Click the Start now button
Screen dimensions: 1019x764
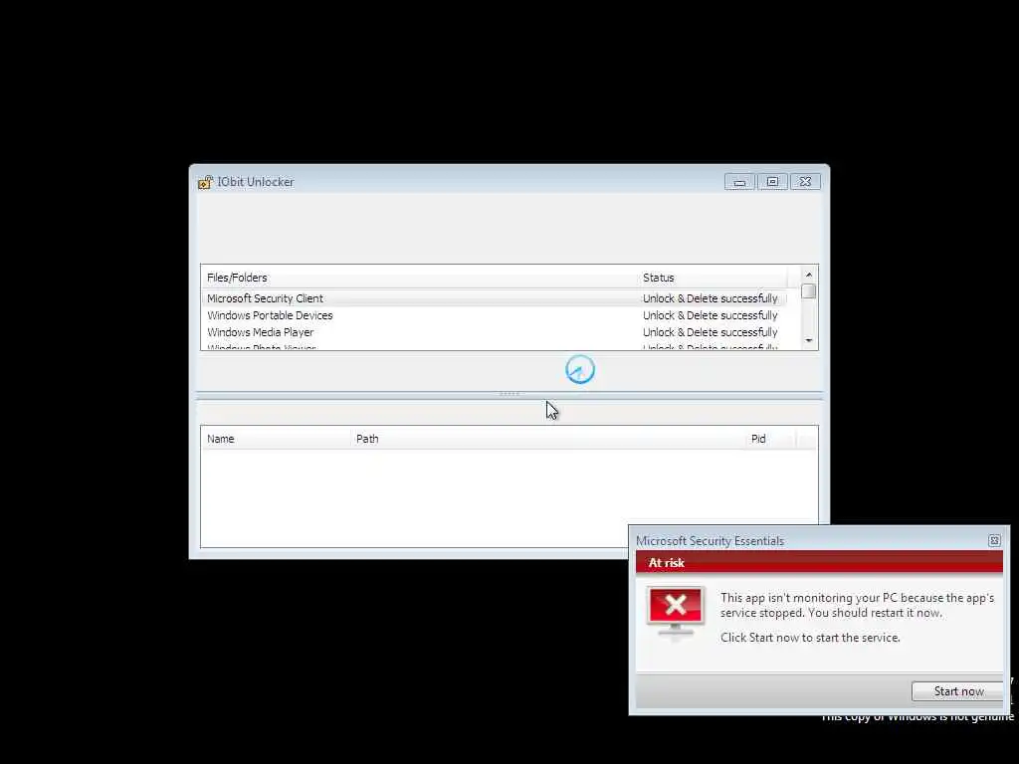coord(958,691)
